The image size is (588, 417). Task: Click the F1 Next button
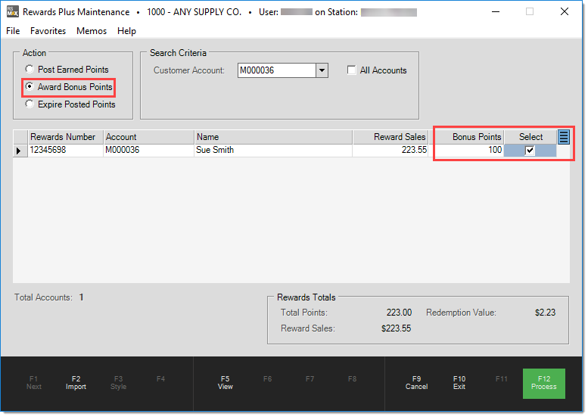point(34,383)
